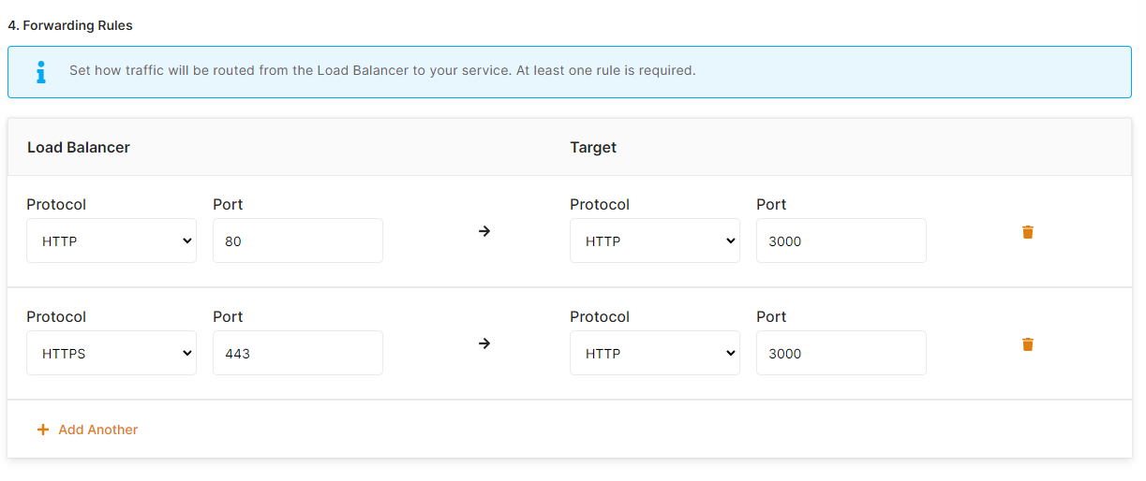Screen dimensions: 1146x481
Task: Click the info banner text about routing traffic
Action: coord(382,70)
